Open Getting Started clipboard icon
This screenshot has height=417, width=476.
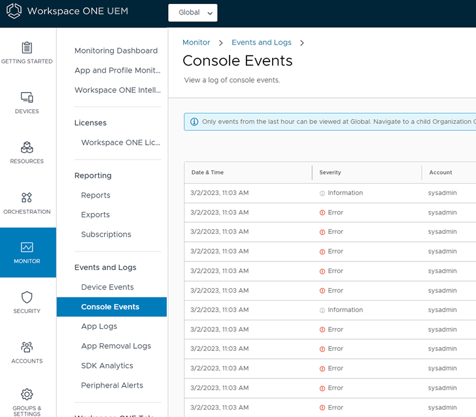[x=27, y=48]
